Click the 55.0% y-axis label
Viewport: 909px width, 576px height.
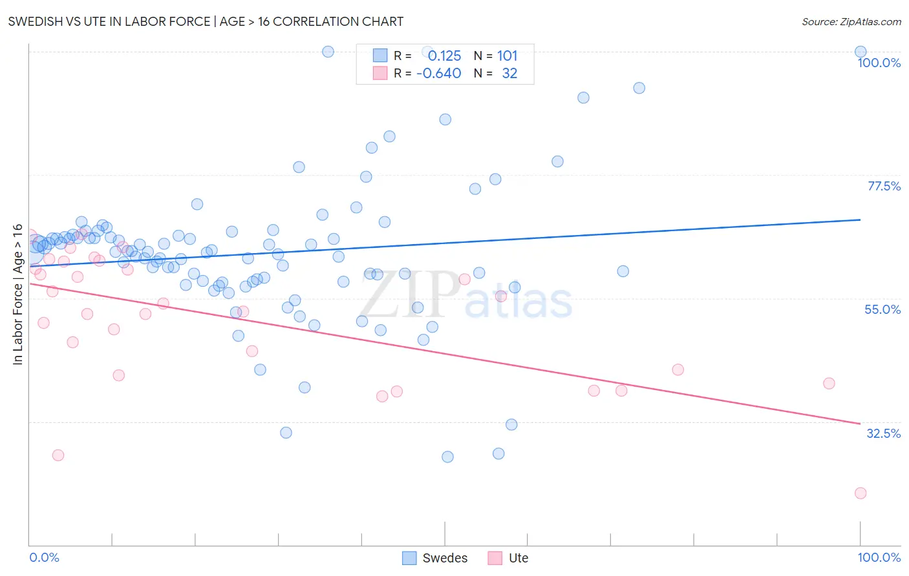[x=882, y=309]
